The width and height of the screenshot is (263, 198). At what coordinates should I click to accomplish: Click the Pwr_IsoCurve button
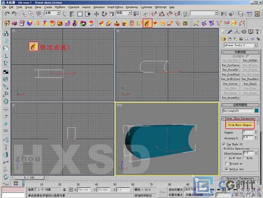pyautogui.click(x=230, y=65)
